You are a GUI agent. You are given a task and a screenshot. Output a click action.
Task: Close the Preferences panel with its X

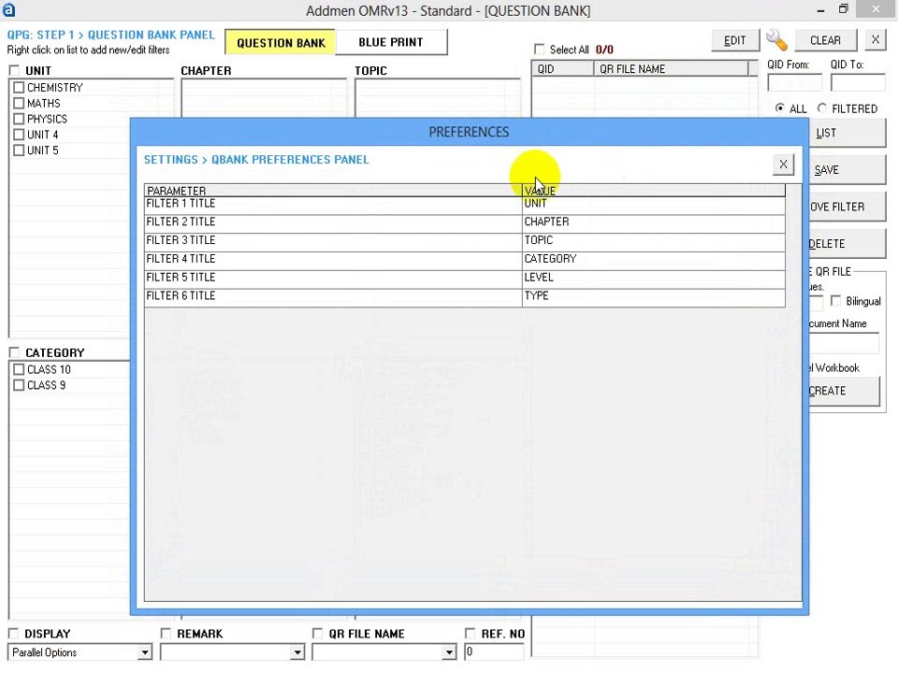[783, 165]
